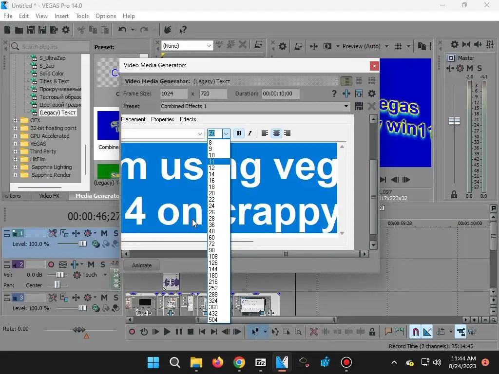The height and width of the screenshot is (374, 499).
Task: Select the (Legacy) Текст generator
Action: [x=58, y=112]
